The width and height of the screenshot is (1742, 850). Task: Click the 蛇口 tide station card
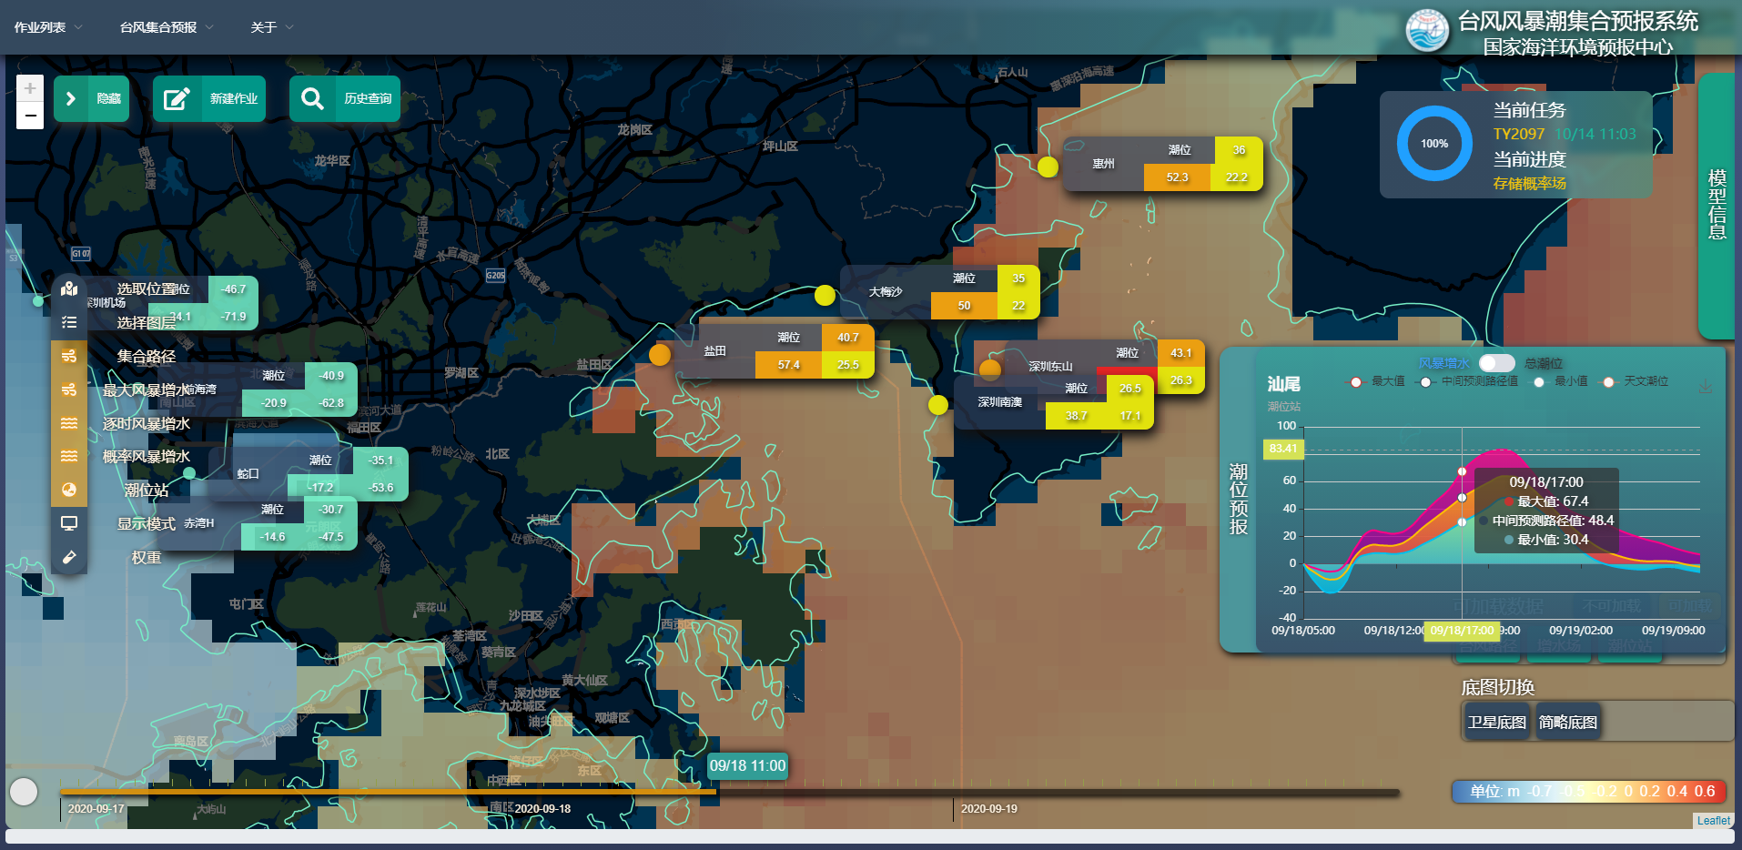309,474
